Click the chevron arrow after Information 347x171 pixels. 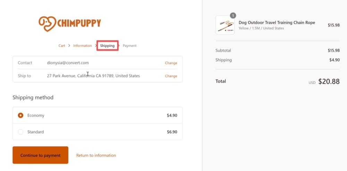tap(95, 46)
